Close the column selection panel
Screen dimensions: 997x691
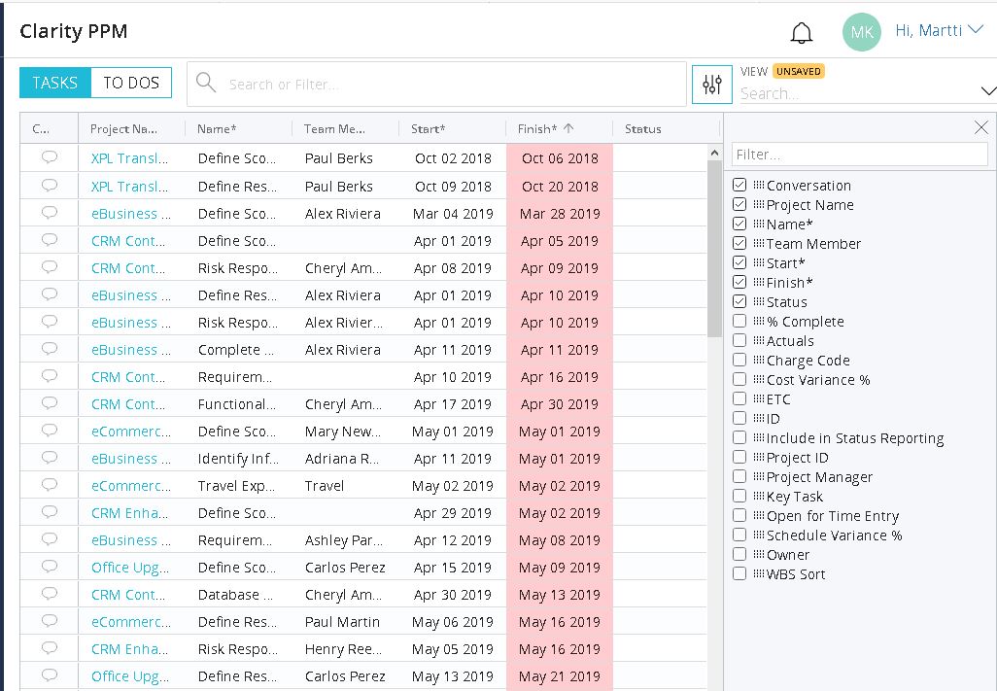tap(981, 127)
